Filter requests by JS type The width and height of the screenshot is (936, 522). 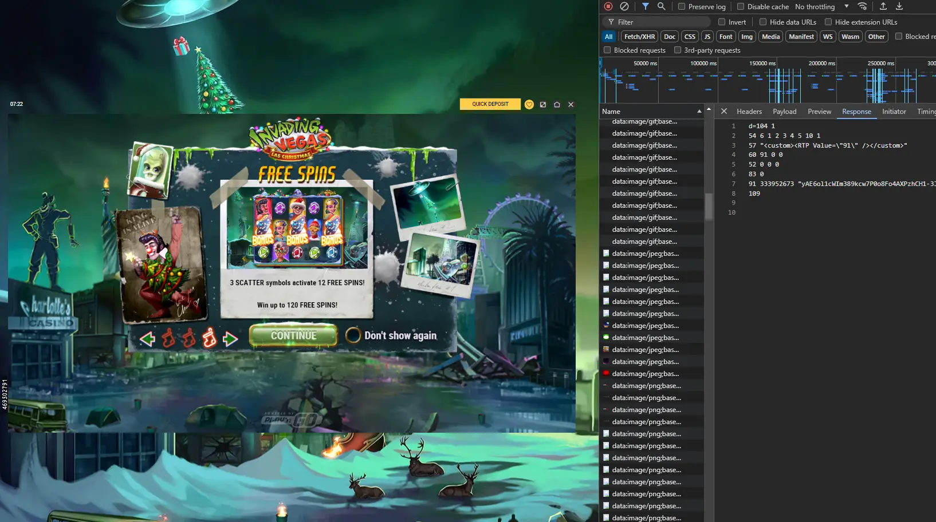tap(707, 37)
